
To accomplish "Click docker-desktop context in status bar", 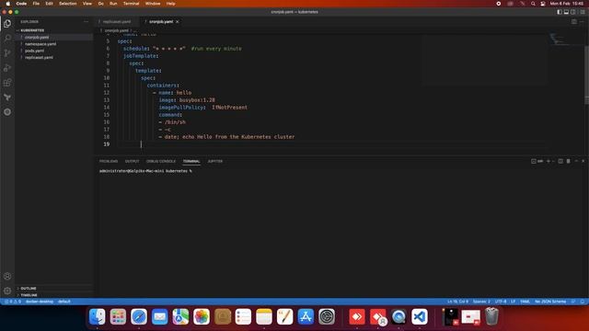I will tap(40, 302).
